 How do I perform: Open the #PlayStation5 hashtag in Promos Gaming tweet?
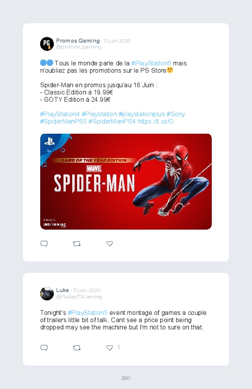coord(151,63)
